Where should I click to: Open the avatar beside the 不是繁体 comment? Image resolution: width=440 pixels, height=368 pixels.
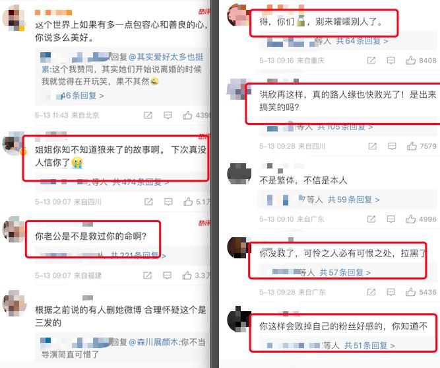(x=239, y=174)
